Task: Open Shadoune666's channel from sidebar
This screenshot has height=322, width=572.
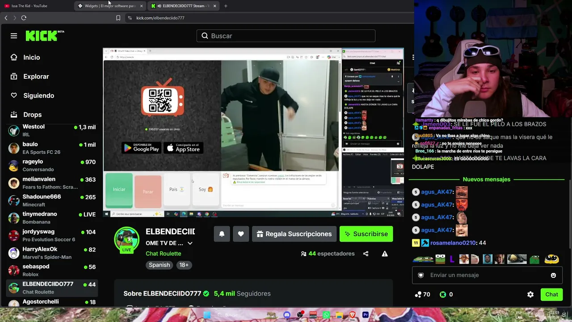Action: click(52, 200)
